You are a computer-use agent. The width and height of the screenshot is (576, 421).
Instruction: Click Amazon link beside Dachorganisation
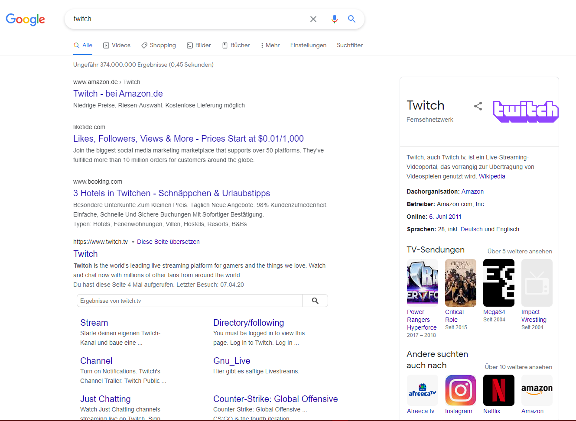pos(472,191)
